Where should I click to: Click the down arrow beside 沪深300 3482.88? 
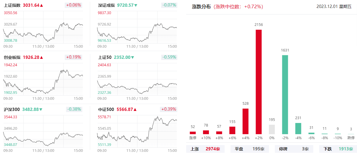(x=41, y=109)
